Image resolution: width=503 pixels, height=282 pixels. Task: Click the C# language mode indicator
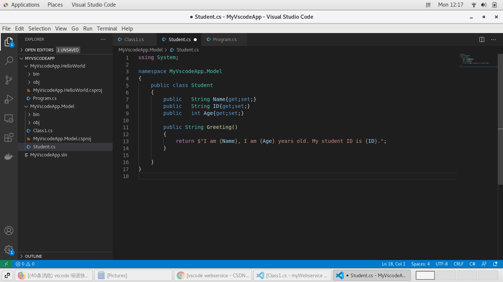point(472,264)
